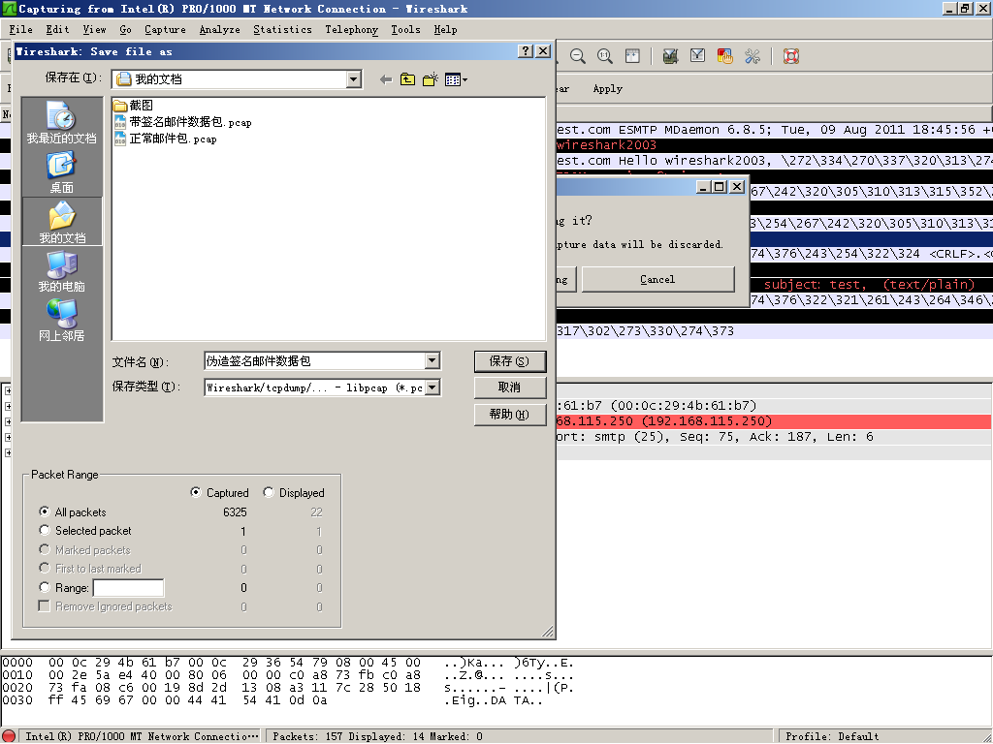Open the 保存在 folder location dropdown

point(354,79)
